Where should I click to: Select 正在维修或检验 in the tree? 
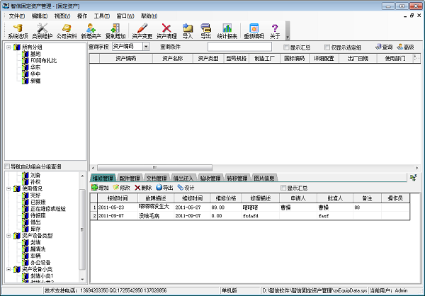[48, 209]
